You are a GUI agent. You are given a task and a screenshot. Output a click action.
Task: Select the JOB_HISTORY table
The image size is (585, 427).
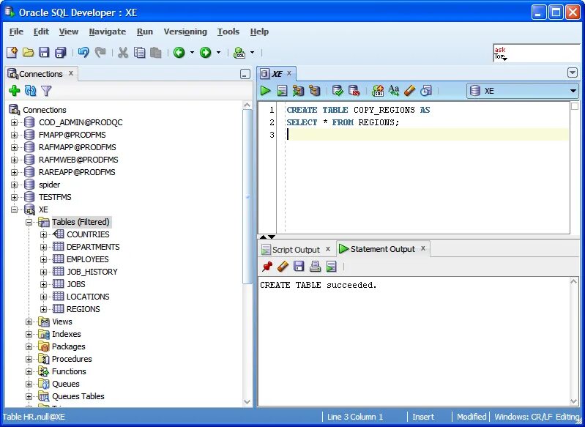tap(92, 272)
